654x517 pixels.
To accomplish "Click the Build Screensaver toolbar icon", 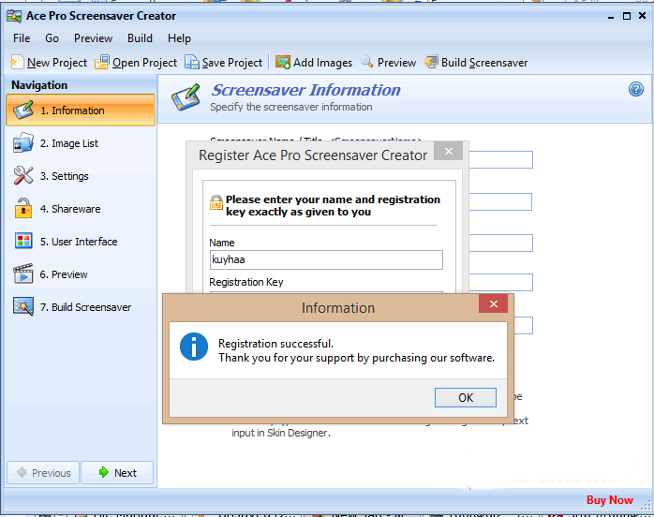I will 431,62.
